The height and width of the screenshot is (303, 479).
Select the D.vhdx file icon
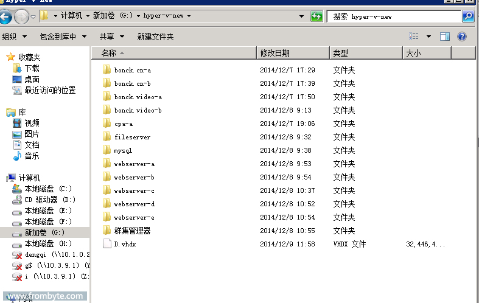click(107, 244)
